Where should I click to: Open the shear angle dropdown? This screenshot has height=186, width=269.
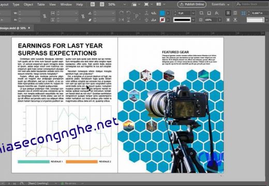pyautogui.click(x=113, y=20)
